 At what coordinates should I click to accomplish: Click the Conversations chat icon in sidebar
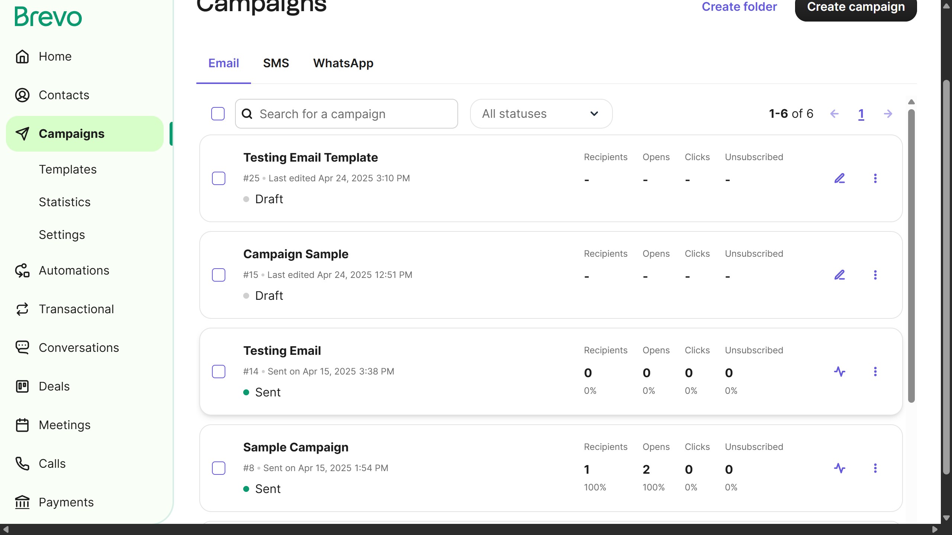pyautogui.click(x=22, y=348)
